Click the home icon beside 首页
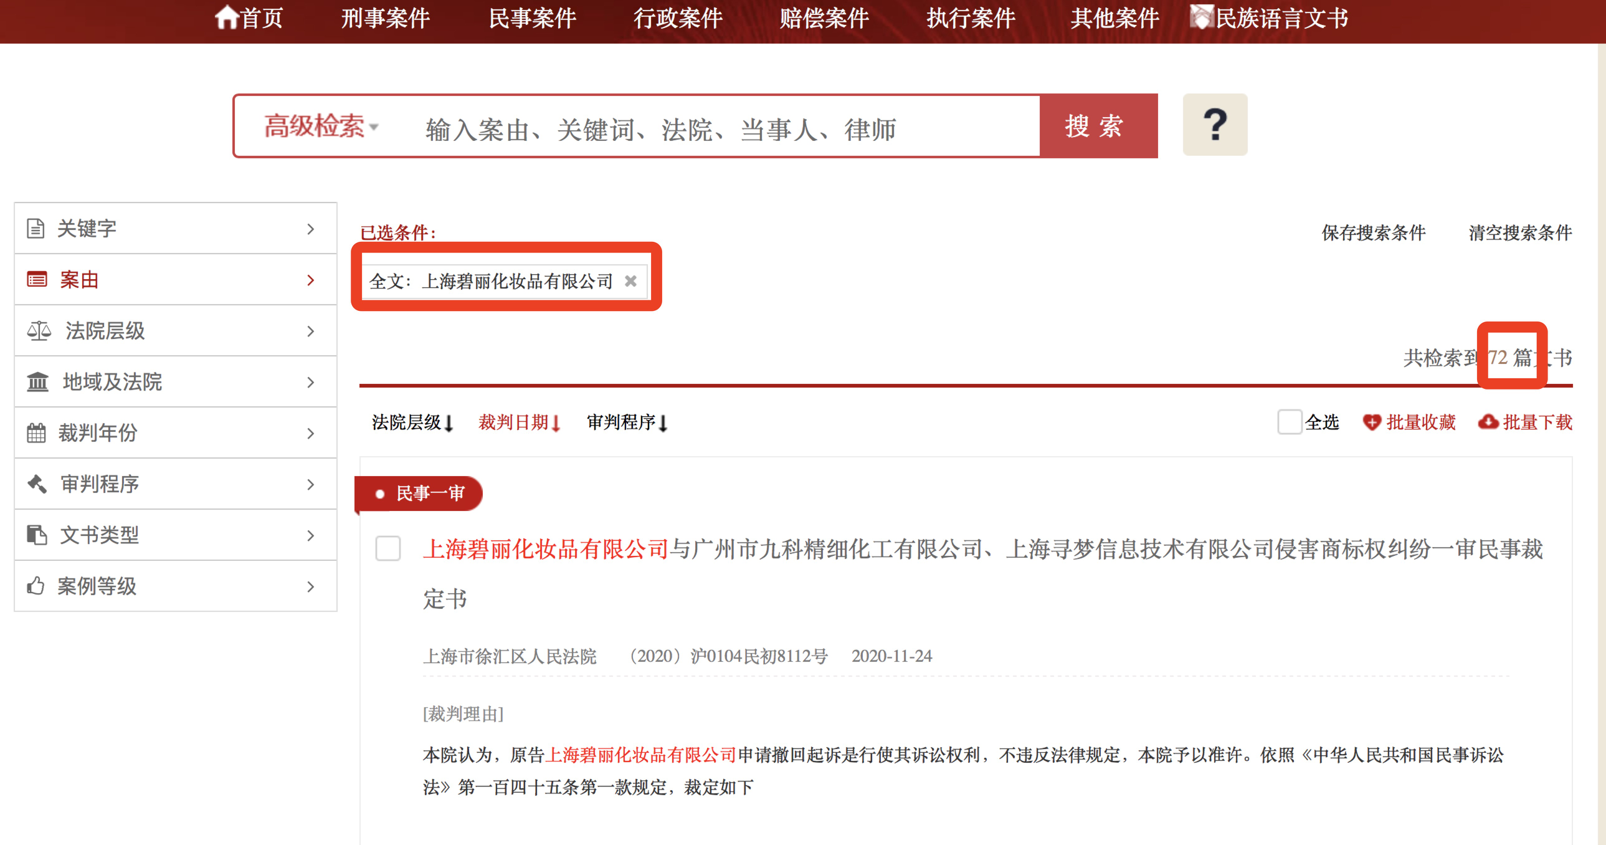This screenshot has width=1606, height=845. pyautogui.click(x=227, y=17)
